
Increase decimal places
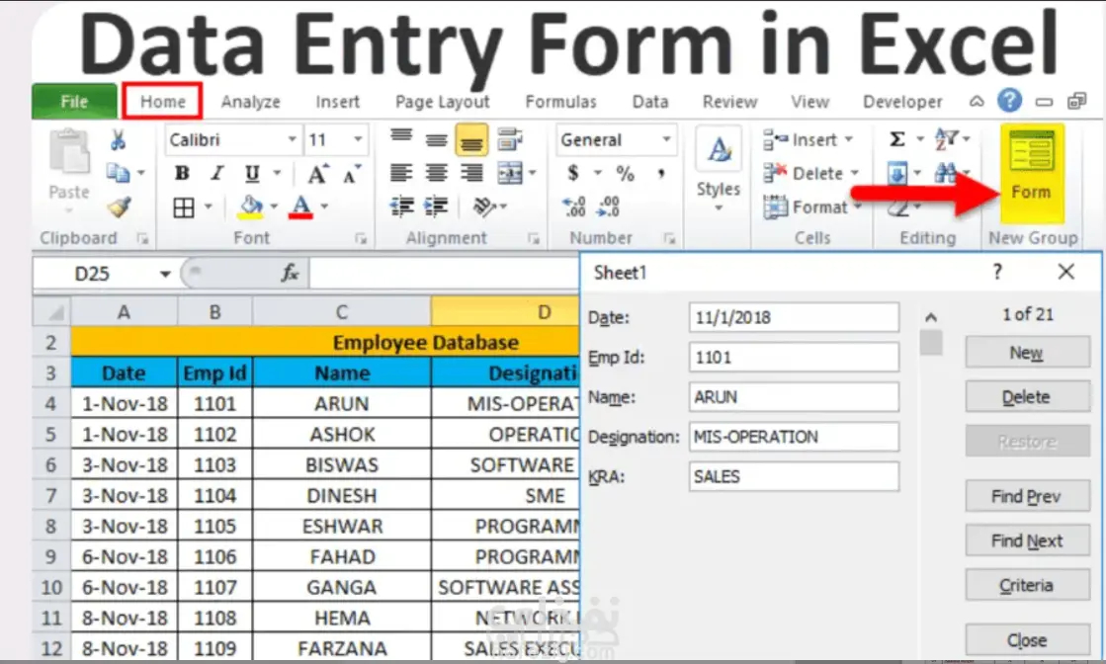click(x=574, y=207)
